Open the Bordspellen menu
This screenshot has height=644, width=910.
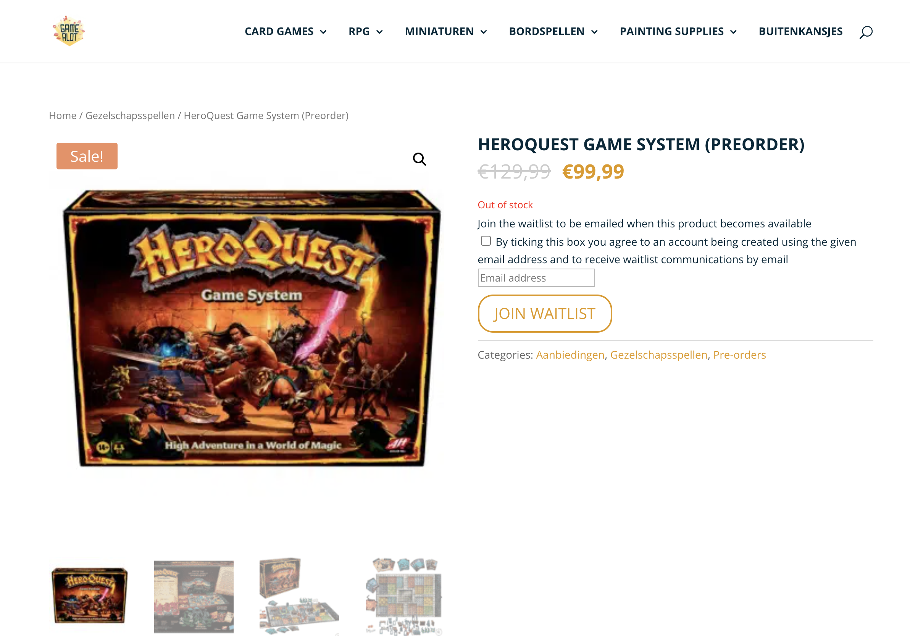pos(553,31)
